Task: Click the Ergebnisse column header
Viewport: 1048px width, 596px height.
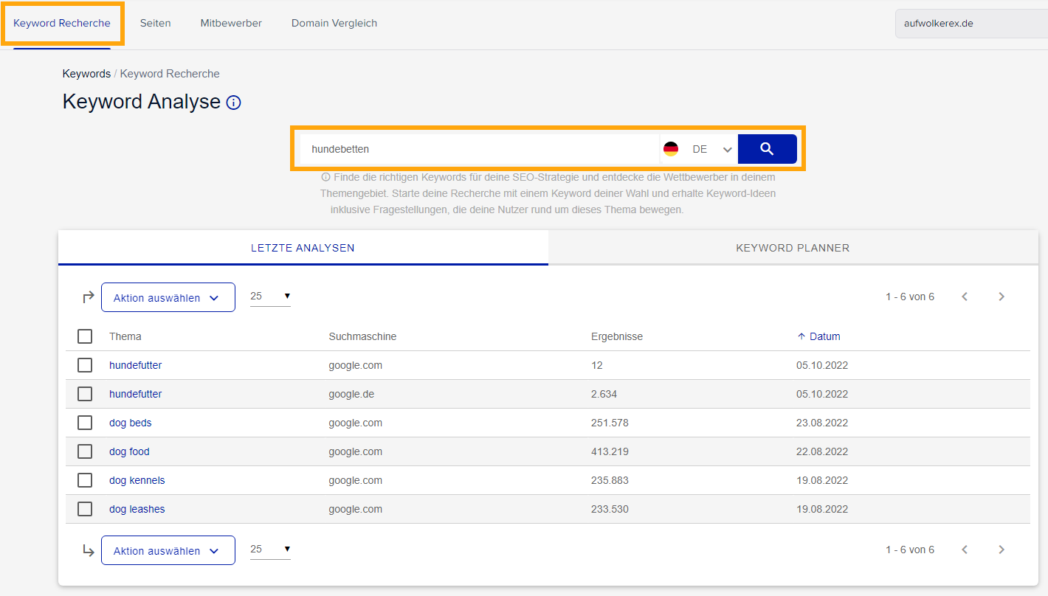Action: [x=617, y=336]
